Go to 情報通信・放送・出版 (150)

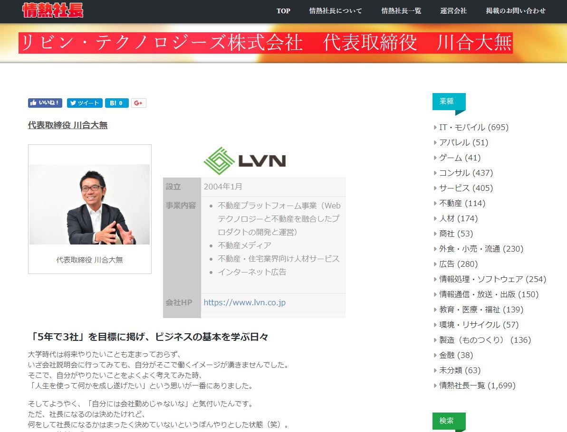pos(489,294)
